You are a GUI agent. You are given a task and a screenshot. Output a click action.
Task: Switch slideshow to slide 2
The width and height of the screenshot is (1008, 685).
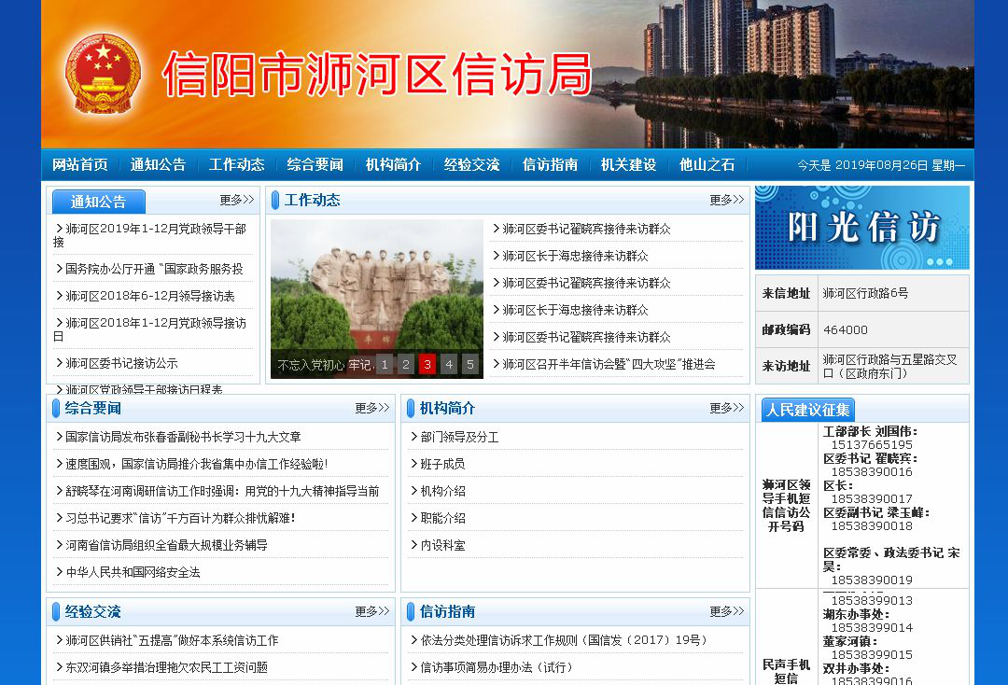(406, 364)
